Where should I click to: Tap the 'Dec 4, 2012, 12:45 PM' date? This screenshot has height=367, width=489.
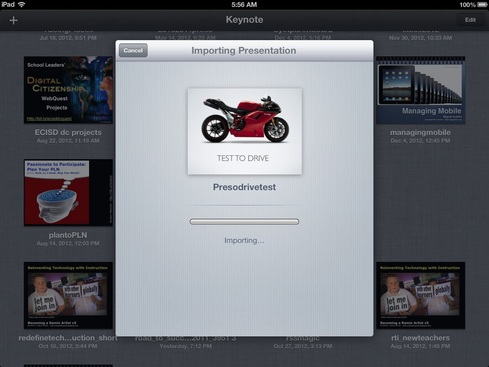point(421,141)
